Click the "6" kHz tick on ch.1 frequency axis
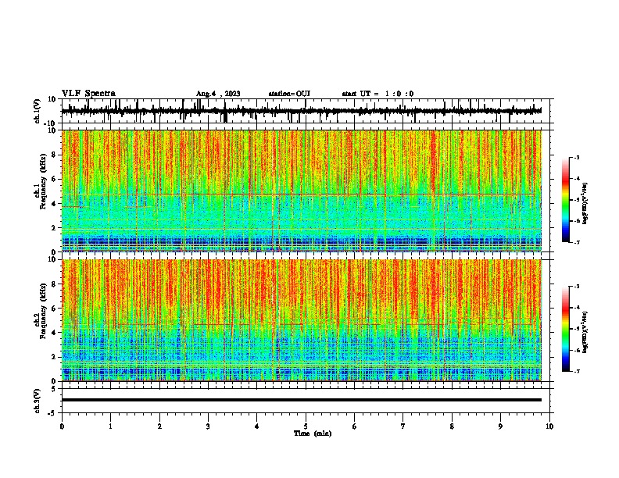619x478 pixels. [55, 179]
